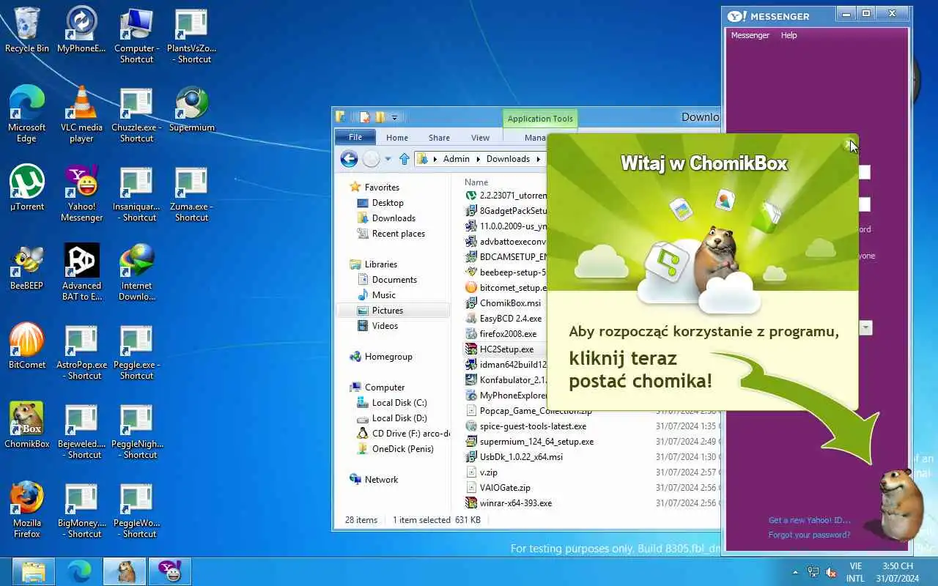Launch Mozilla Firefox desktop icon
938x586 pixels.
[27, 509]
